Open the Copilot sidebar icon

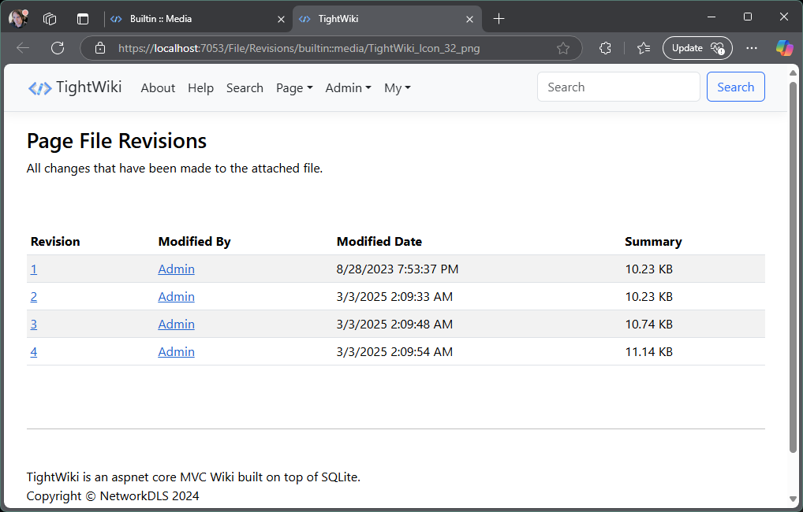(x=784, y=48)
